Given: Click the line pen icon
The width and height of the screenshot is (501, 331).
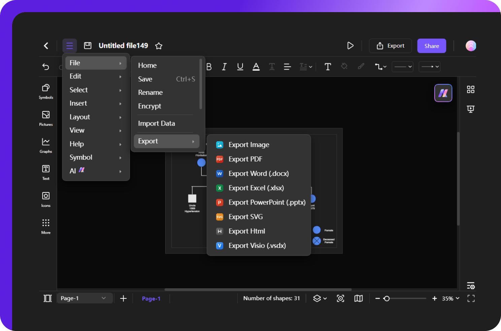Looking at the screenshot, I should click(361, 66).
